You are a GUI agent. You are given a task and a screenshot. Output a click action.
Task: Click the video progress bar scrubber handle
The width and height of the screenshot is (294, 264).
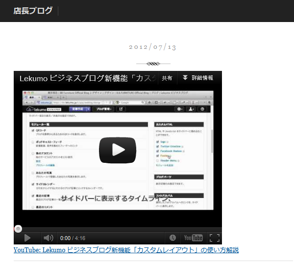click(x=18, y=229)
